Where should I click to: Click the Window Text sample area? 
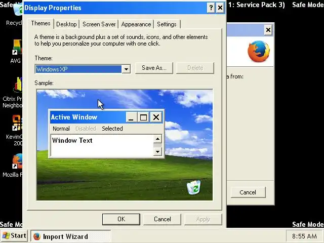pos(102,145)
